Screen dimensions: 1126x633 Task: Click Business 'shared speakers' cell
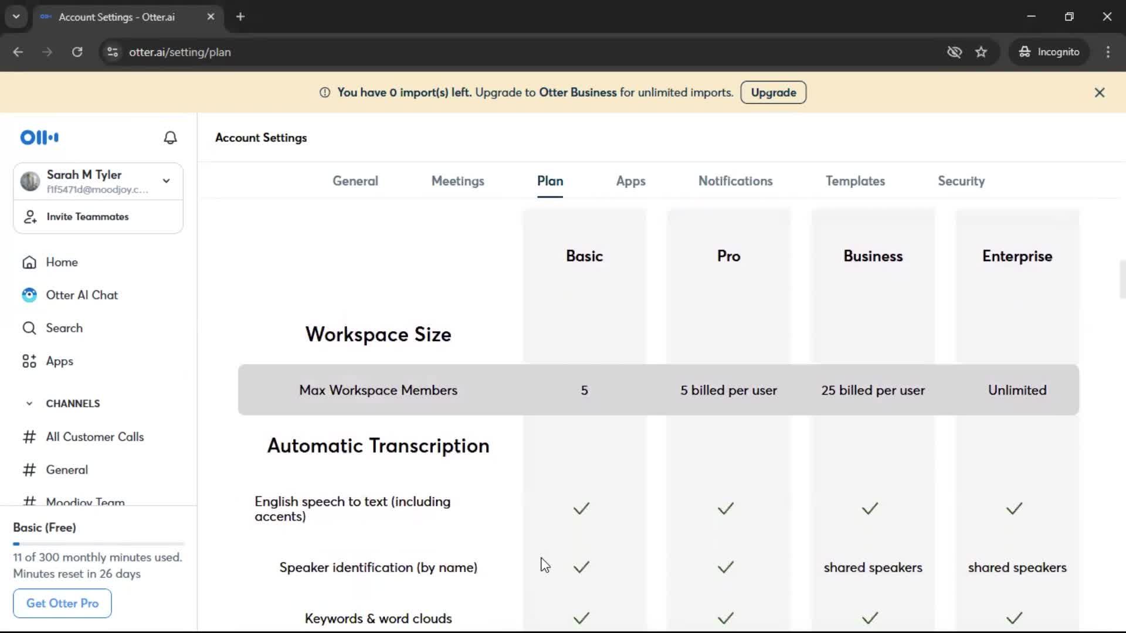[x=873, y=567]
